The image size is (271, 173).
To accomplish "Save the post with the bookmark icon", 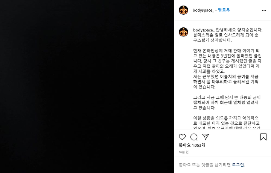I will pos(263,137).
